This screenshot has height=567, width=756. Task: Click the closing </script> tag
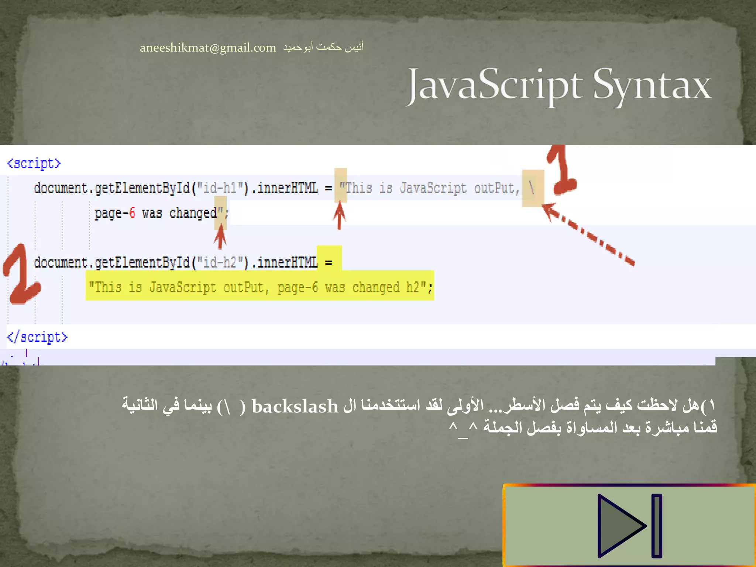point(37,337)
